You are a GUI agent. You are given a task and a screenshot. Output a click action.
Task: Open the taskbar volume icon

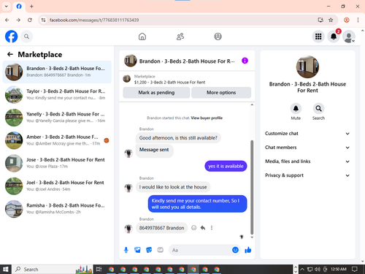point(318,269)
